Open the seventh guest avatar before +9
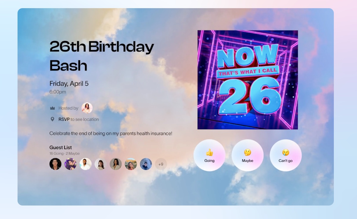This screenshot has width=357, height=219. (146, 164)
